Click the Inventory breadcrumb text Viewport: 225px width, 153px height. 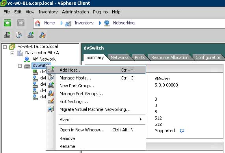coord(84,23)
